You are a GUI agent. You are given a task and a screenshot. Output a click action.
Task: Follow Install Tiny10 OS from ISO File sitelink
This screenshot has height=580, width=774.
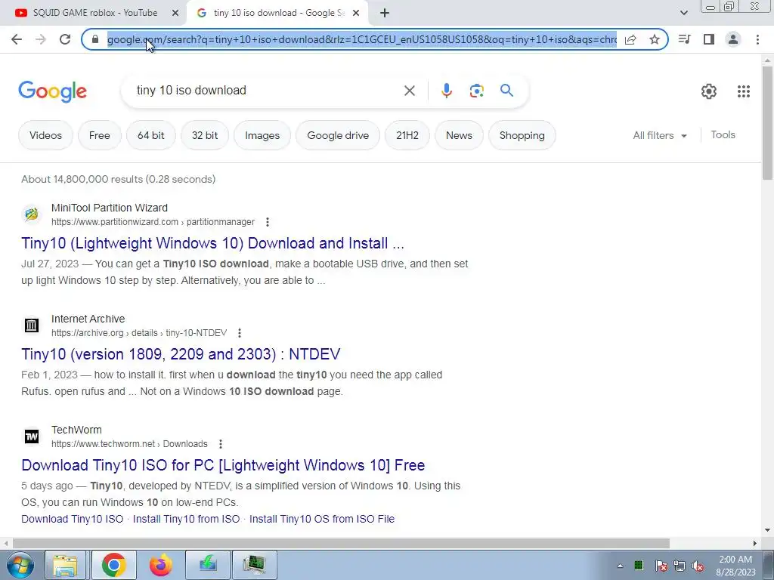coord(322,519)
